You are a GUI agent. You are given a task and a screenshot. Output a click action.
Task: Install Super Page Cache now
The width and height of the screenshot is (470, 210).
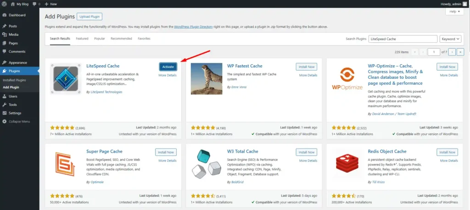coord(166,152)
